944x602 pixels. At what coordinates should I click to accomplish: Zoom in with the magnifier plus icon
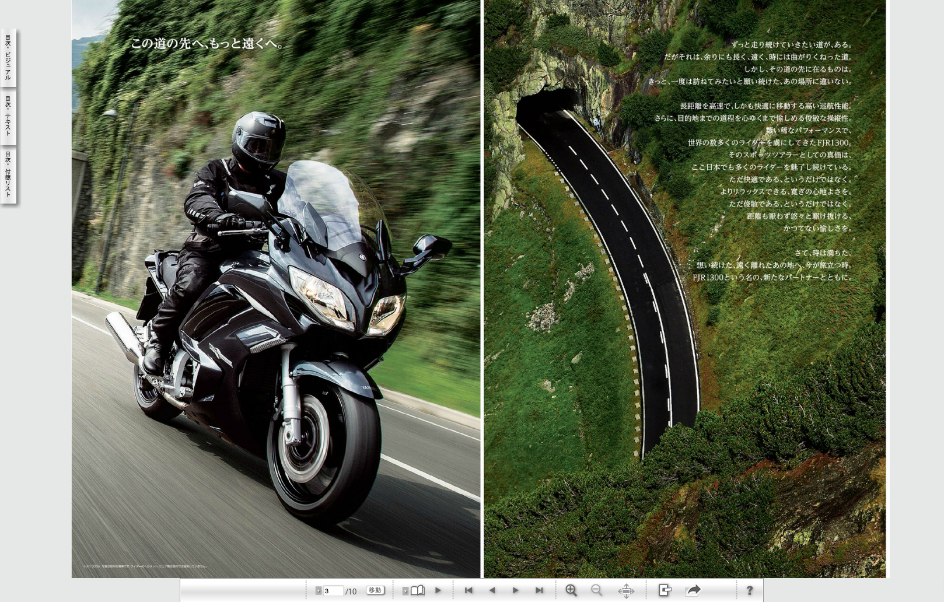click(x=571, y=590)
